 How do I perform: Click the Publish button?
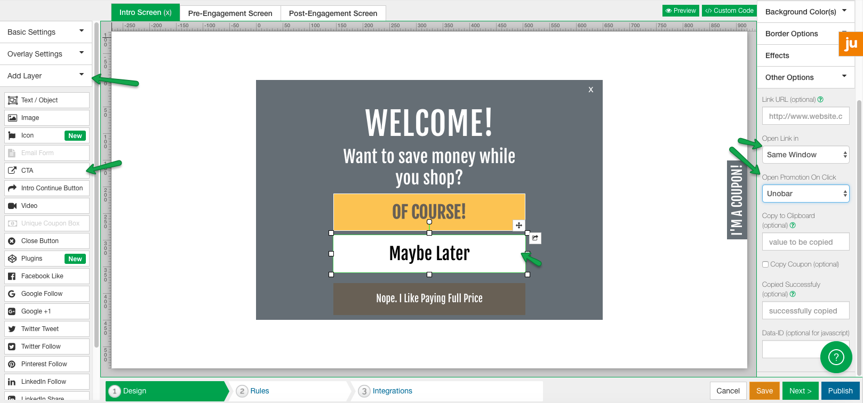840,391
